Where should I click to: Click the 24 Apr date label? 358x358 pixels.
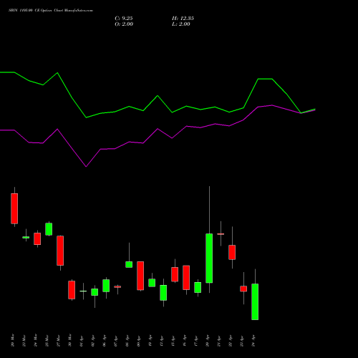pyautogui.click(x=253, y=341)
